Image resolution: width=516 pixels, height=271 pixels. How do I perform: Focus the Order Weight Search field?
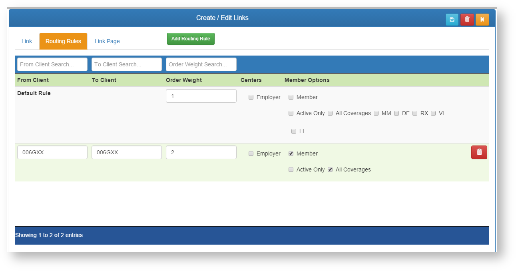(201, 64)
